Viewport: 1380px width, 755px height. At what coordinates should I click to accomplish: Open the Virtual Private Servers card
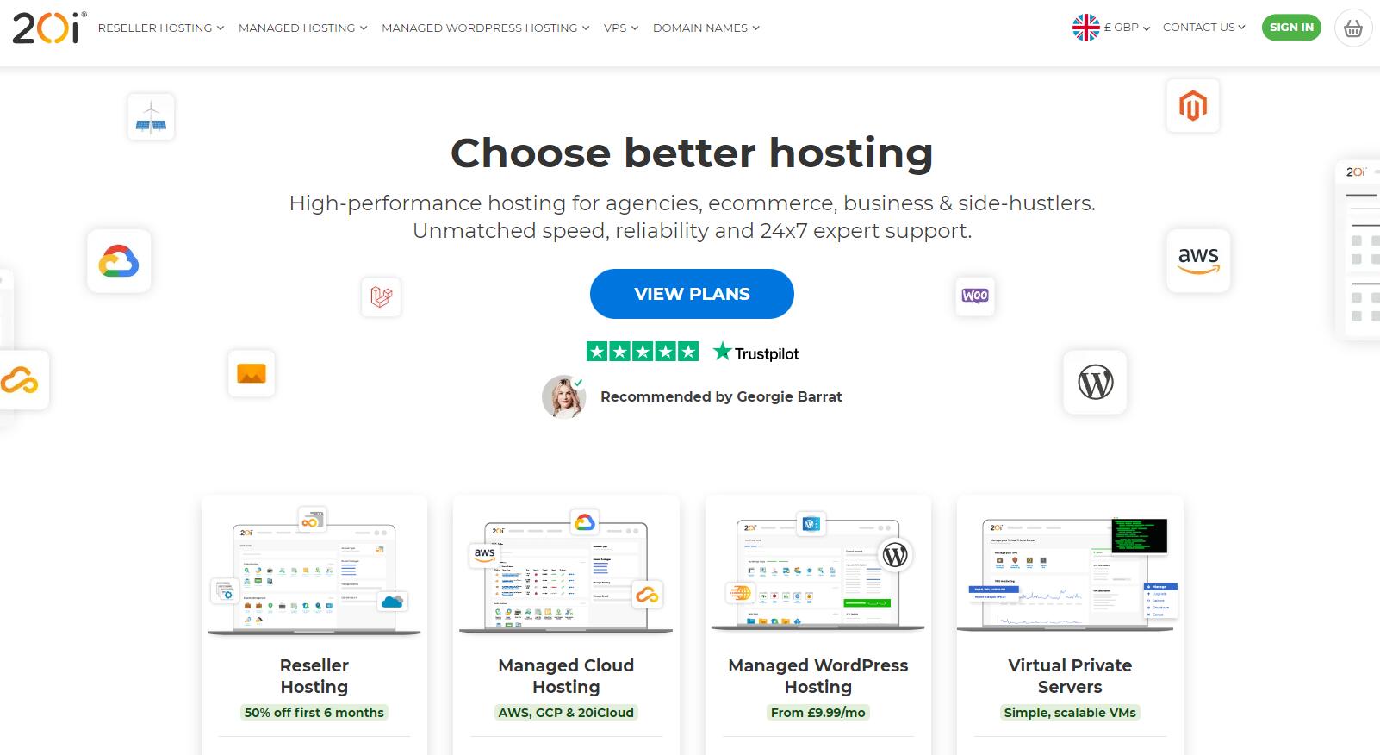[1070, 625]
